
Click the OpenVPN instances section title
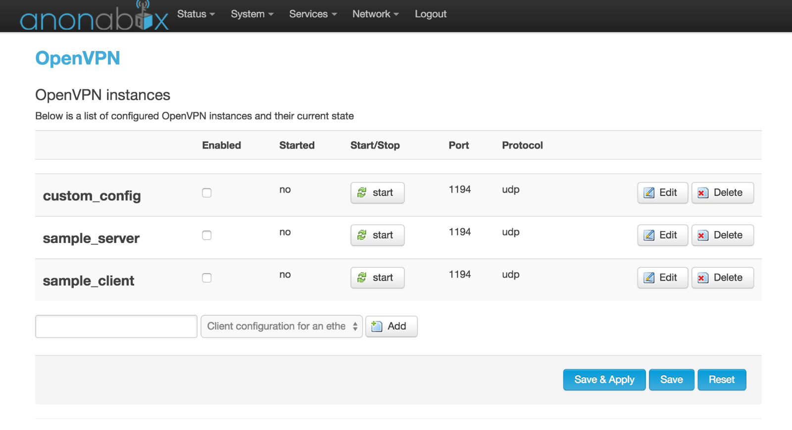(103, 95)
